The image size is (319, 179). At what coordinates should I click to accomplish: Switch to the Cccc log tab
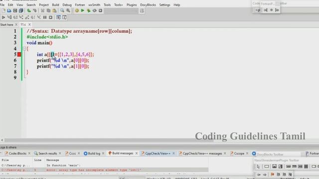(x=72, y=154)
